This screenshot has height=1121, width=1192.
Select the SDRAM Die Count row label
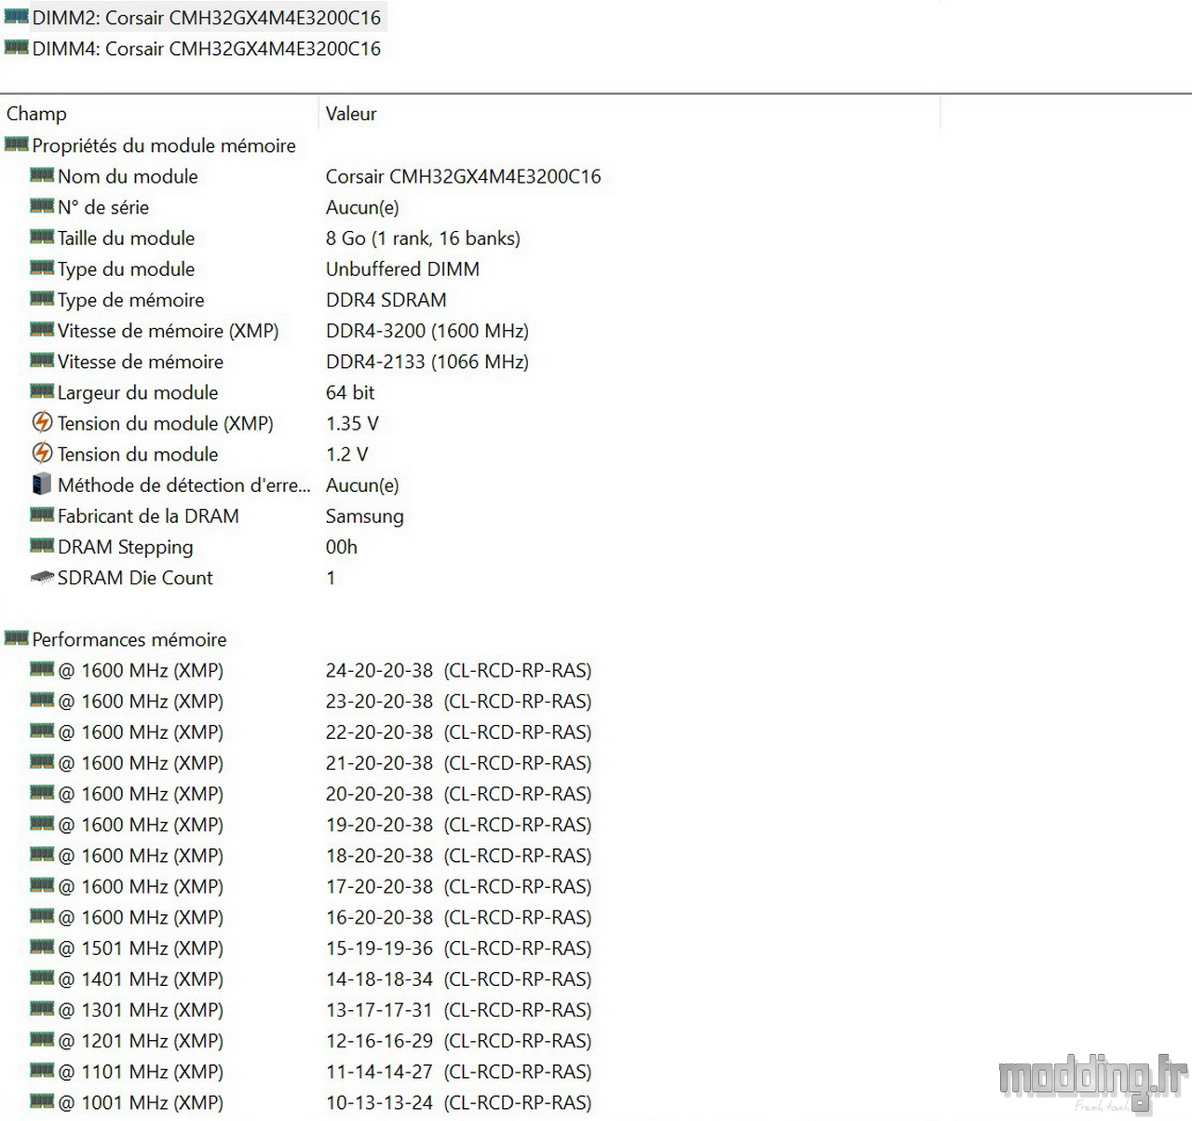coord(135,578)
